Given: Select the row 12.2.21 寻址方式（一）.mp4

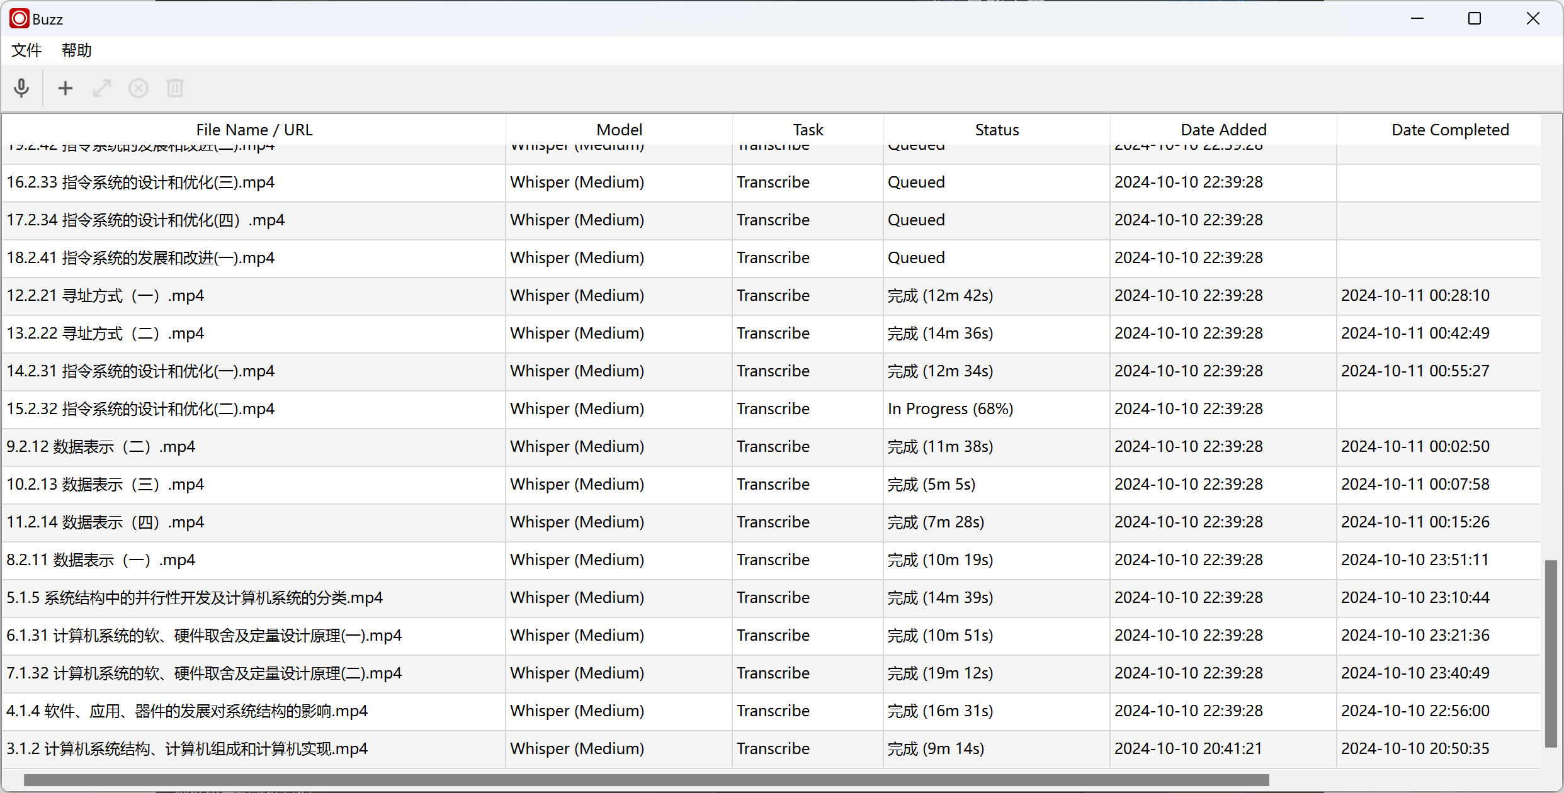Looking at the screenshot, I should pos(105,296).
